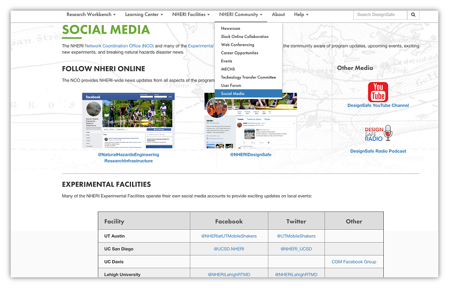
Task: Open the Experimental link in the intro
Action: [x=201, y=46]
